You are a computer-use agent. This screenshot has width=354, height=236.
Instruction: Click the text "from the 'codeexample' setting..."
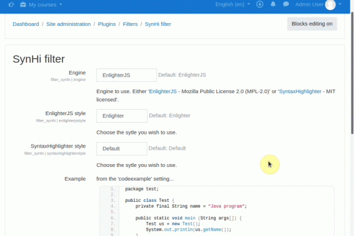coord(135,179)
